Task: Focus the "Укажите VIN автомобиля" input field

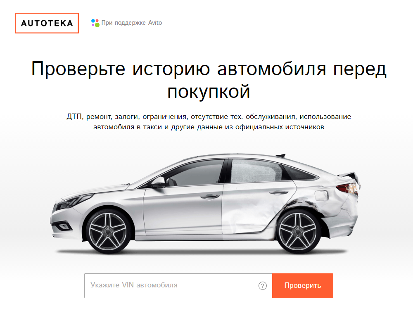Action: coord(178,286)
